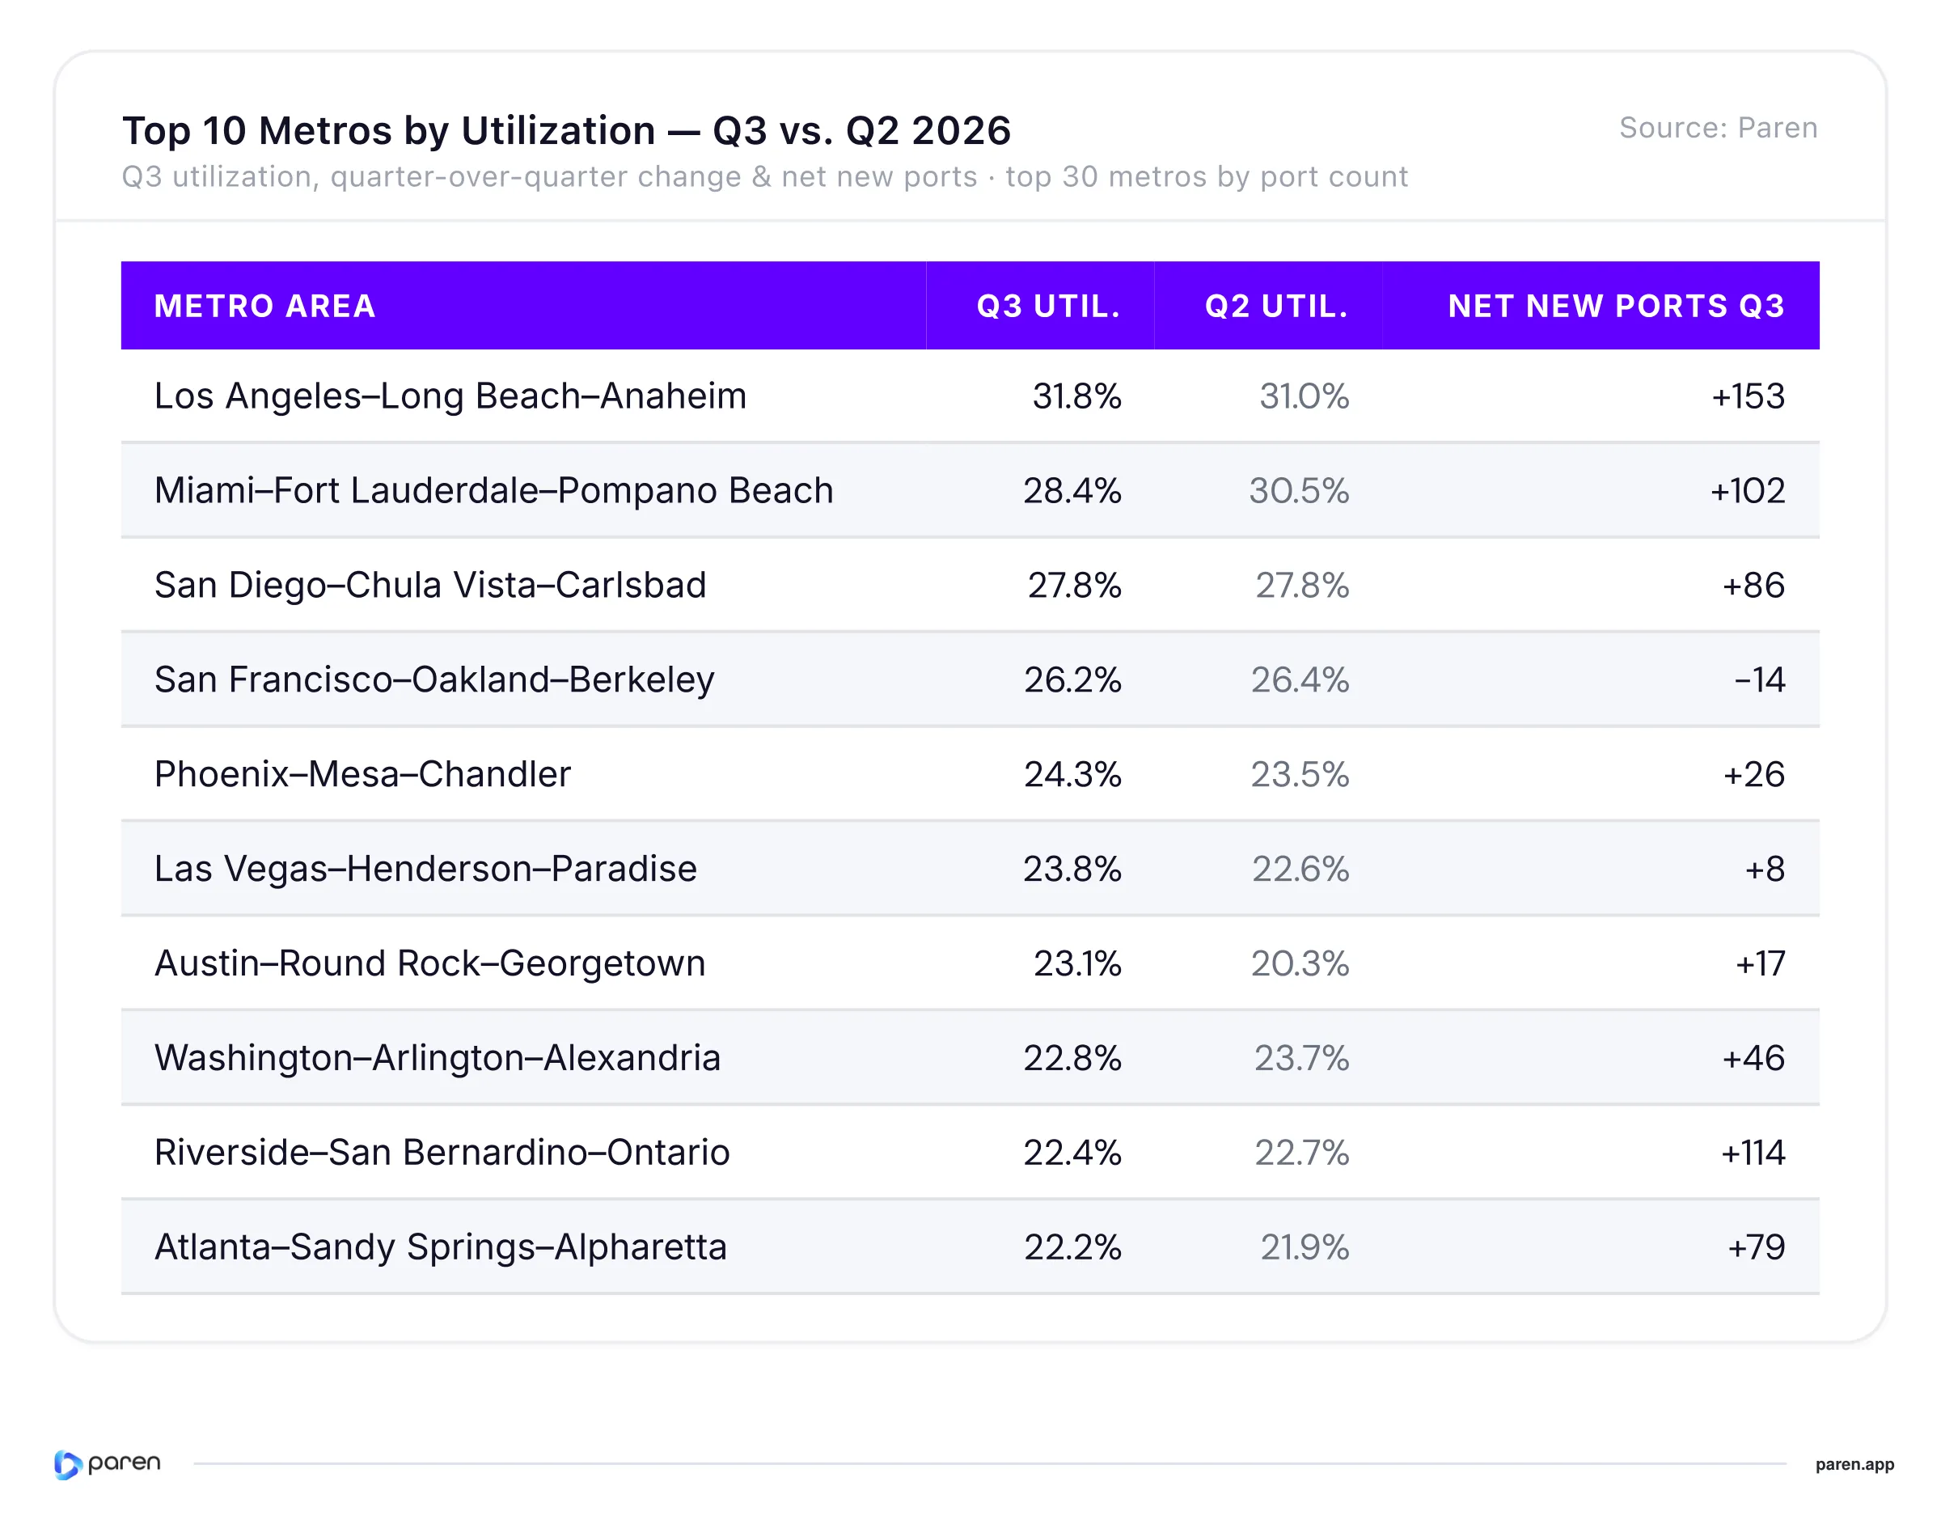Select the San Diego–Chula Vista–Carlsbad row name

430,585
